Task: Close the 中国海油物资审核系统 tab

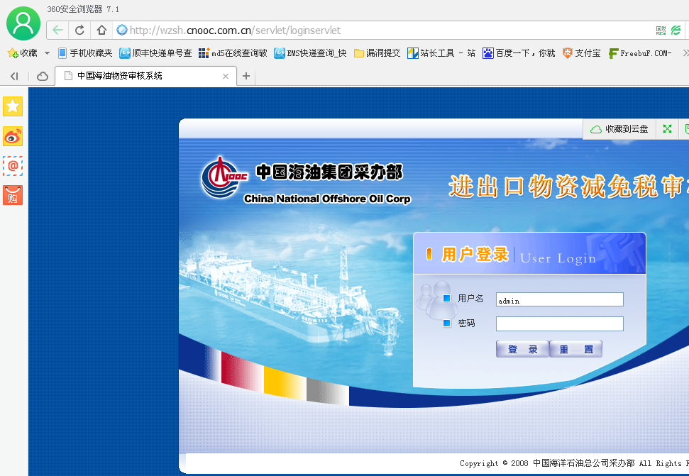Action: pos(226,77)
